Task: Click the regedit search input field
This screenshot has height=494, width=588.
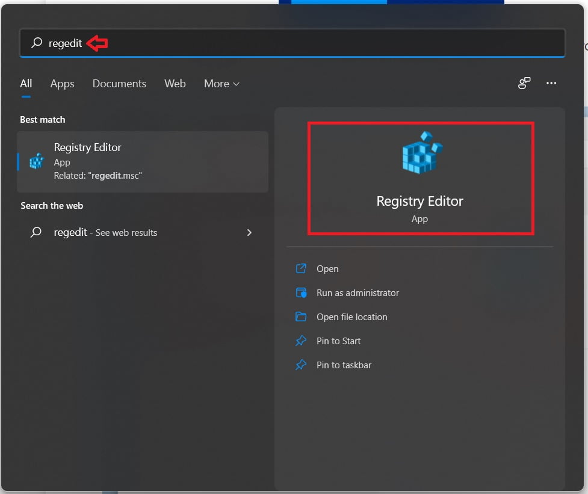Action: pos(292,43)
